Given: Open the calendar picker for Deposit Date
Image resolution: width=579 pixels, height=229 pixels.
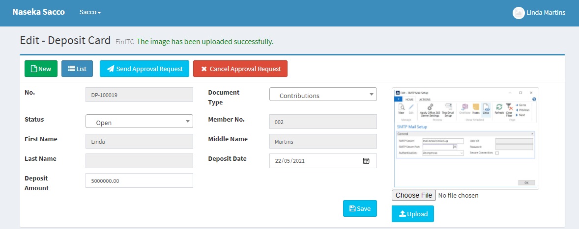Looking at the screenshot, I should tap(366, 161).
